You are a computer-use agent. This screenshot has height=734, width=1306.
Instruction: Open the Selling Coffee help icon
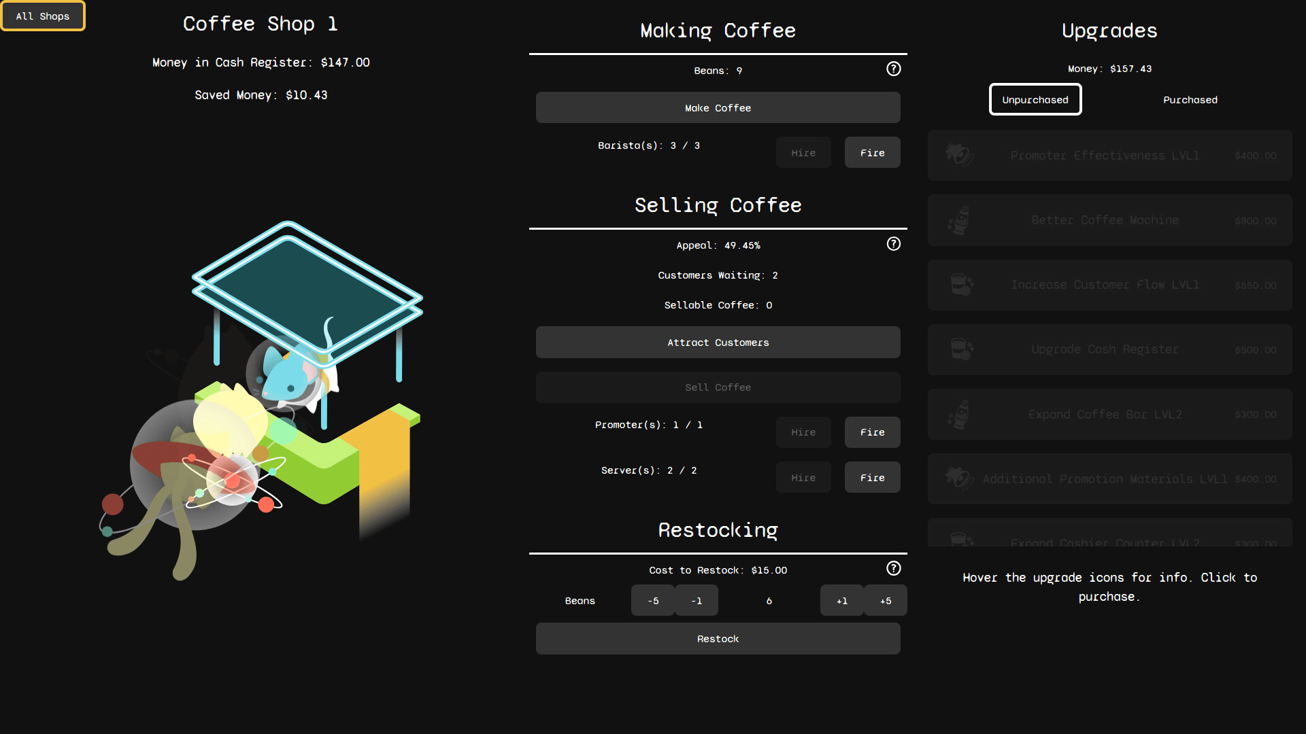click(893, 244)
